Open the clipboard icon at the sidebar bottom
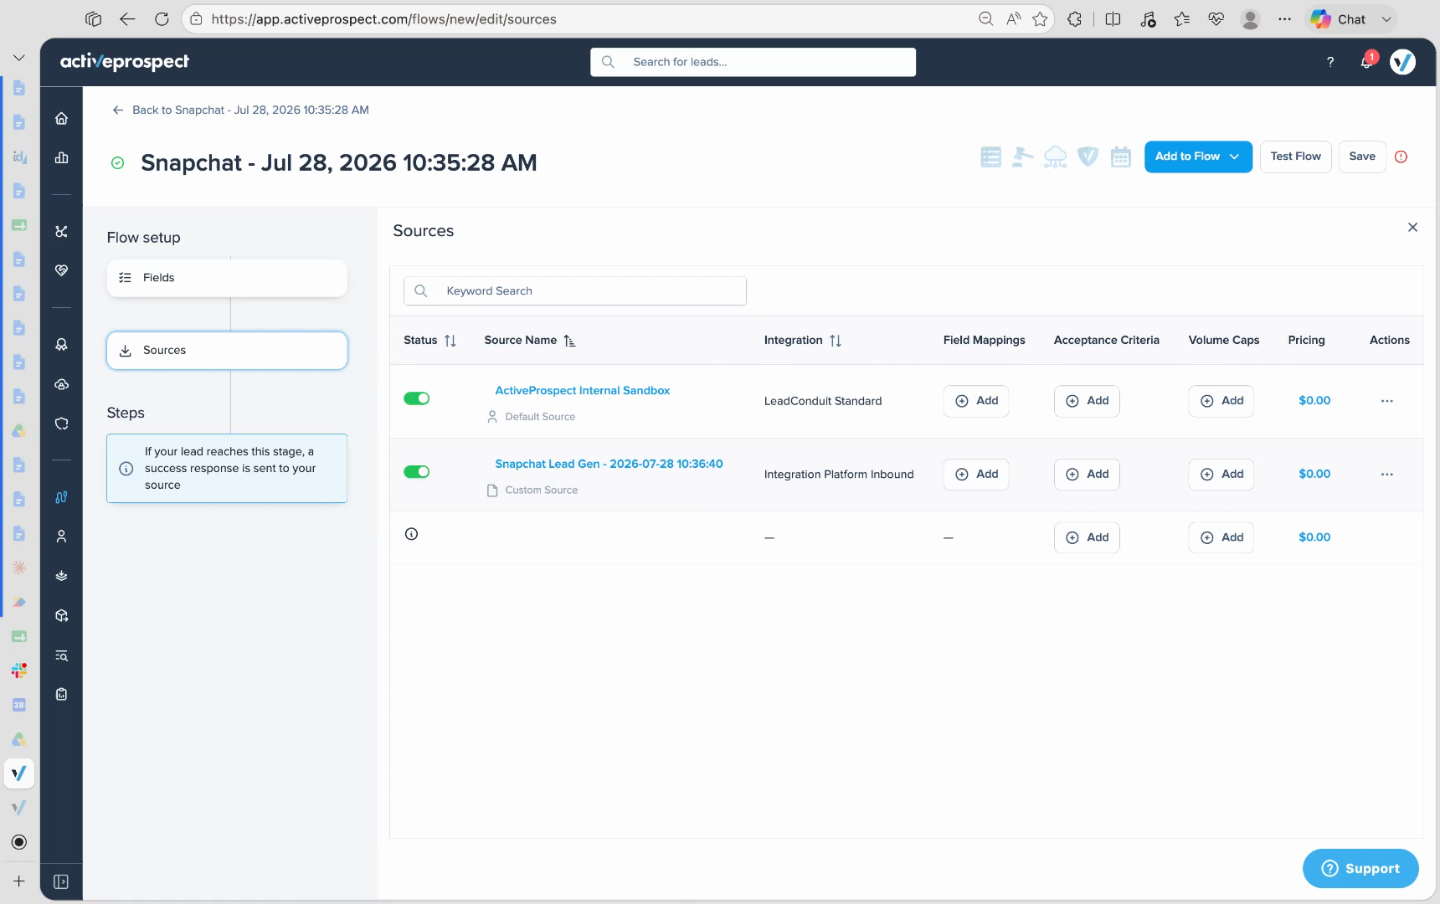The width and height of the screenshot is (1440, 904). 61,694
